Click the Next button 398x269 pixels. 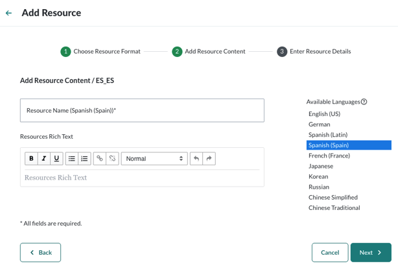coord(371,253)
